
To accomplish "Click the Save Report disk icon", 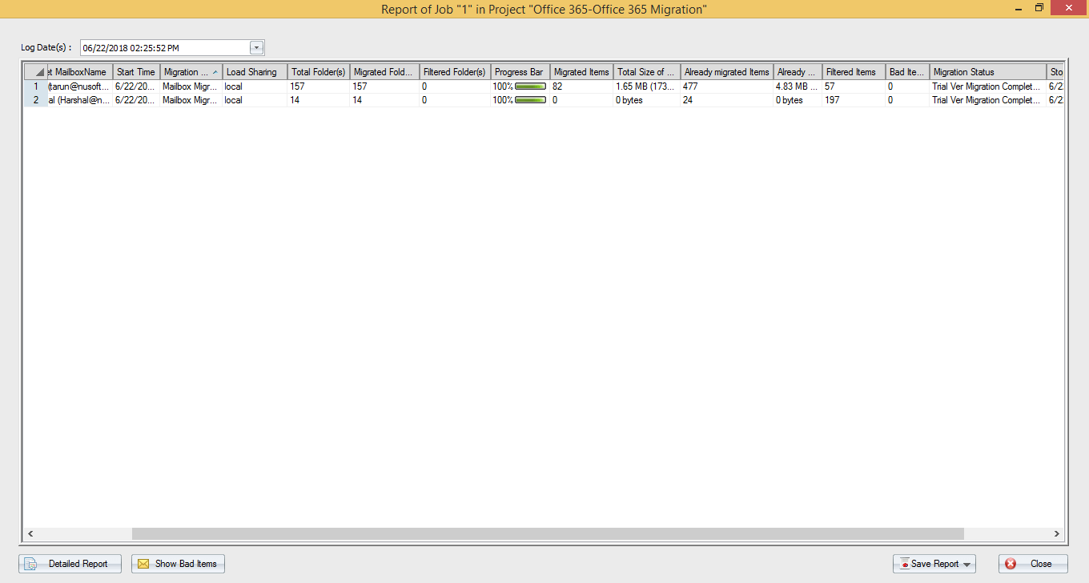I will coord(904,564).
